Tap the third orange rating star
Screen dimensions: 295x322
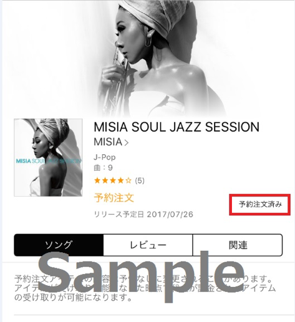[113, 180]
